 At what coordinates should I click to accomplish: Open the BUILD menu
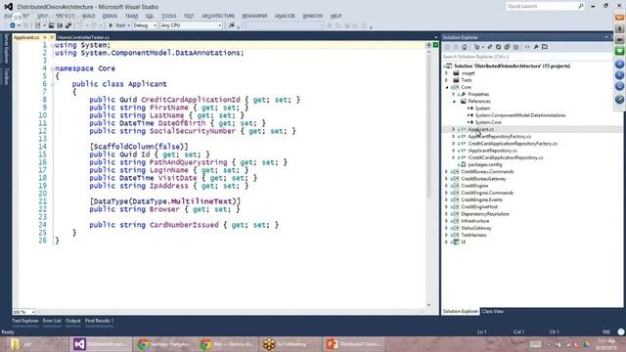tap(89, 16)
